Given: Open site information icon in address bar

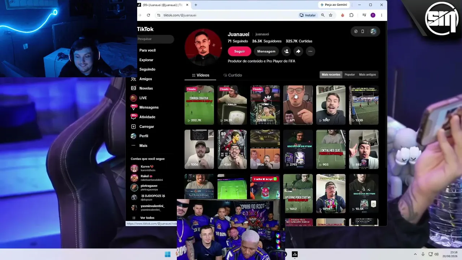Looking at the screenshot, I should click(x=158, y=15).
